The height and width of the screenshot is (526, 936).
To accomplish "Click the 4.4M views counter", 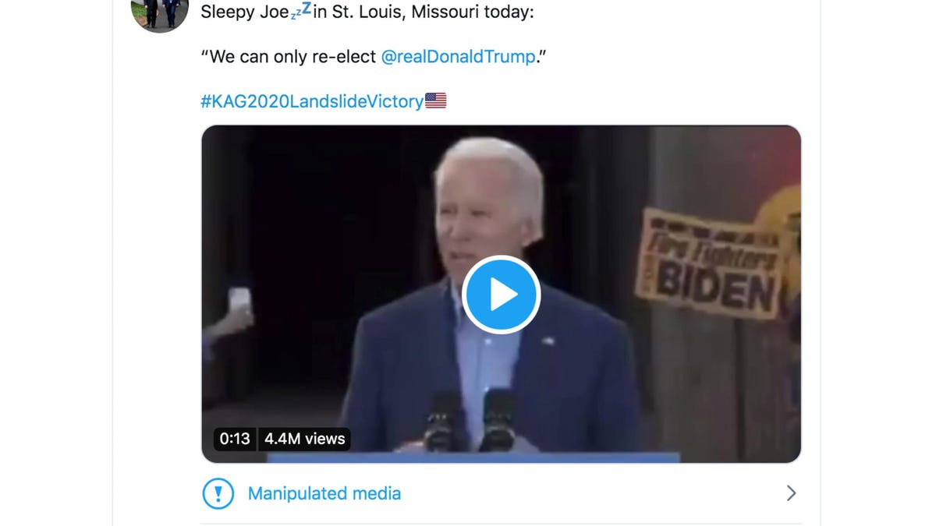I will coord(304,439).
